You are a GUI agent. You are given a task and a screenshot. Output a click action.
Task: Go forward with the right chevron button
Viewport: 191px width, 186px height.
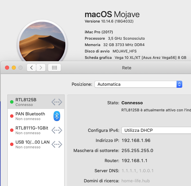pos(41,68)
